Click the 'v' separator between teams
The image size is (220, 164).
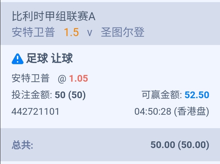90,33
